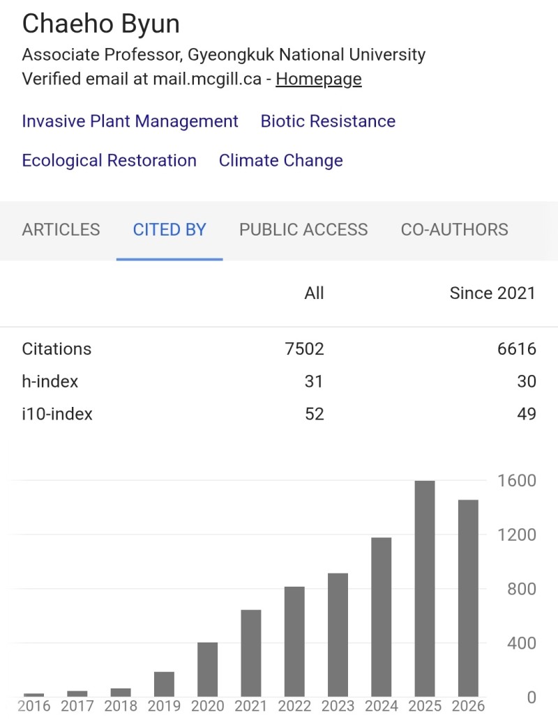Click the 400 axis label

click(x=522, y=642)
